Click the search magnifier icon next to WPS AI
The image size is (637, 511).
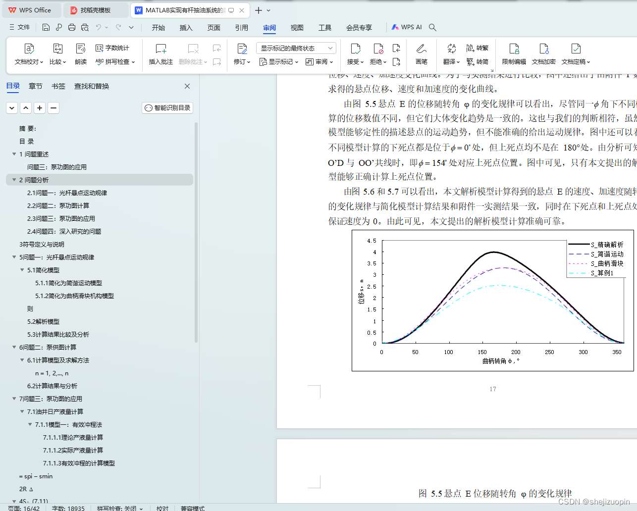(x=432, y=27)
